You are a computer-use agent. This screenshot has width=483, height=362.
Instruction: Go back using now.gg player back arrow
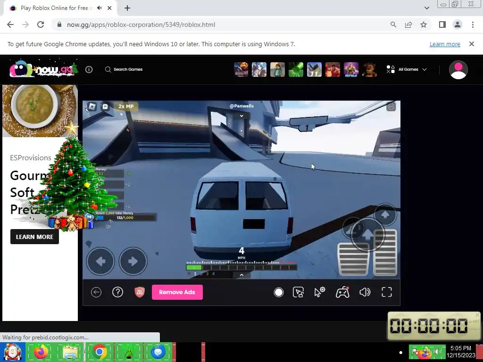point(96,292)
